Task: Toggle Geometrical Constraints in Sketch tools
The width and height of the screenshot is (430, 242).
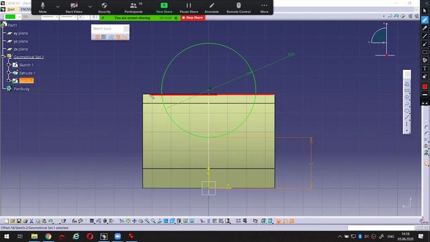Action: pyautogui.click(x=118, y=37)
